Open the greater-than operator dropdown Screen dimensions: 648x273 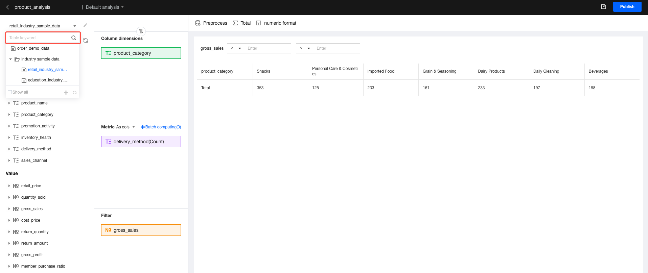click(235, 48)
